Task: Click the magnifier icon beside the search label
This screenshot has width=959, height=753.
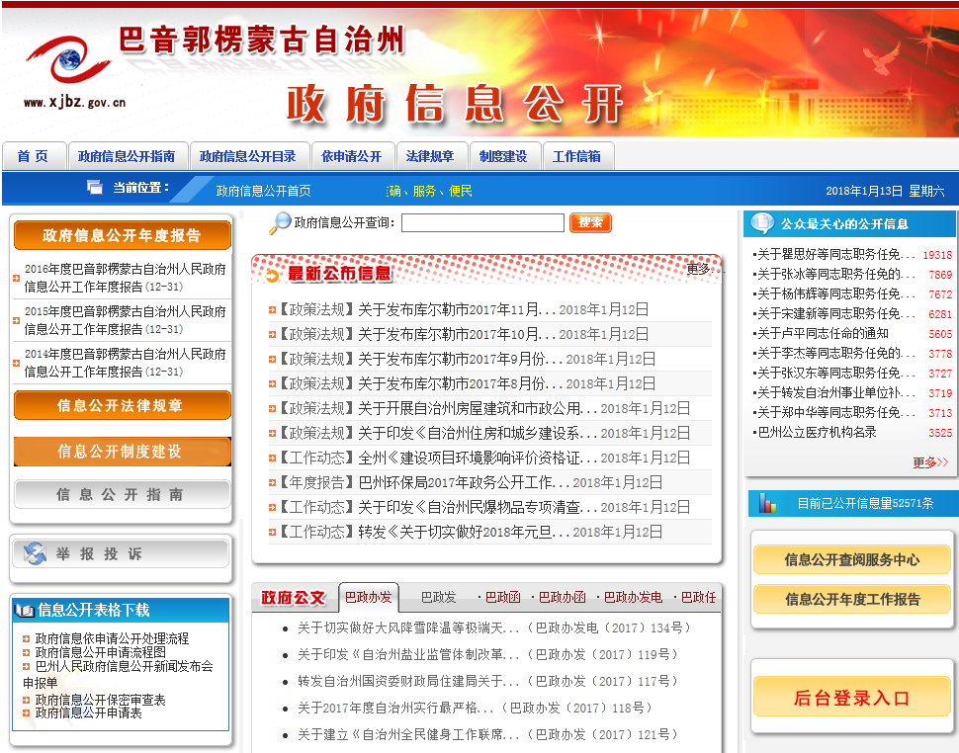Action: [x=281, y=223]
